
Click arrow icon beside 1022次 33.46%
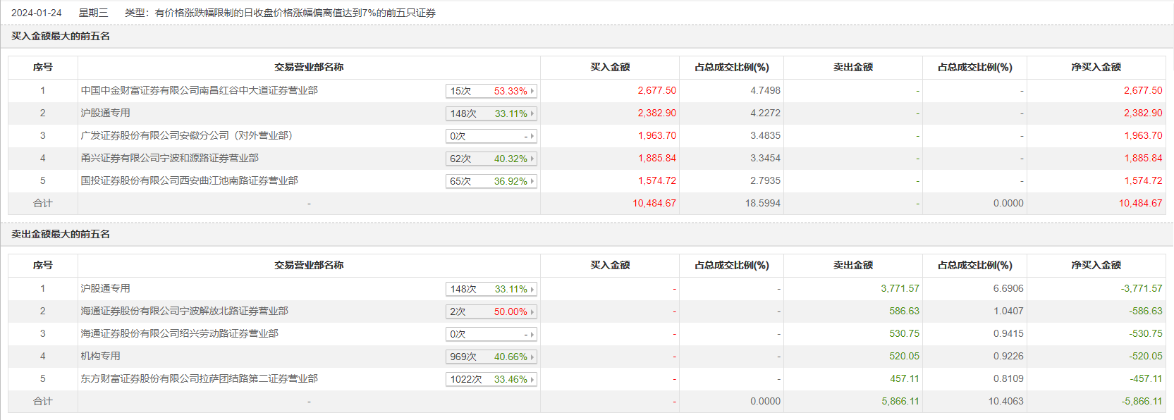[532, 379]
